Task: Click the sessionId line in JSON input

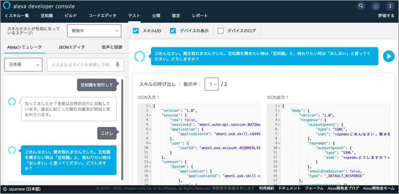Action: pyautogui.click(x=215, y=124)
